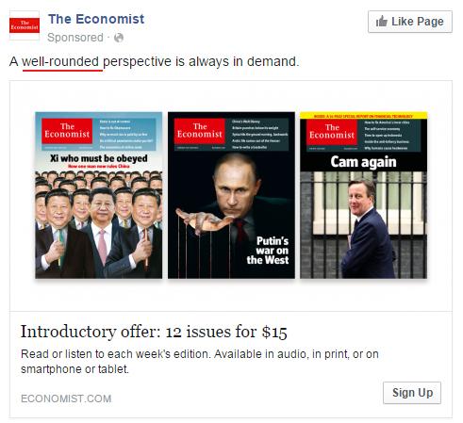463x423 pixels.
Task: Open the Xi who must be obeyed cover
Action: point(99,195)
